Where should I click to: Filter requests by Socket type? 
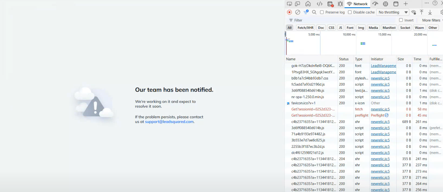pyautogui.click(x=405, y=28)
